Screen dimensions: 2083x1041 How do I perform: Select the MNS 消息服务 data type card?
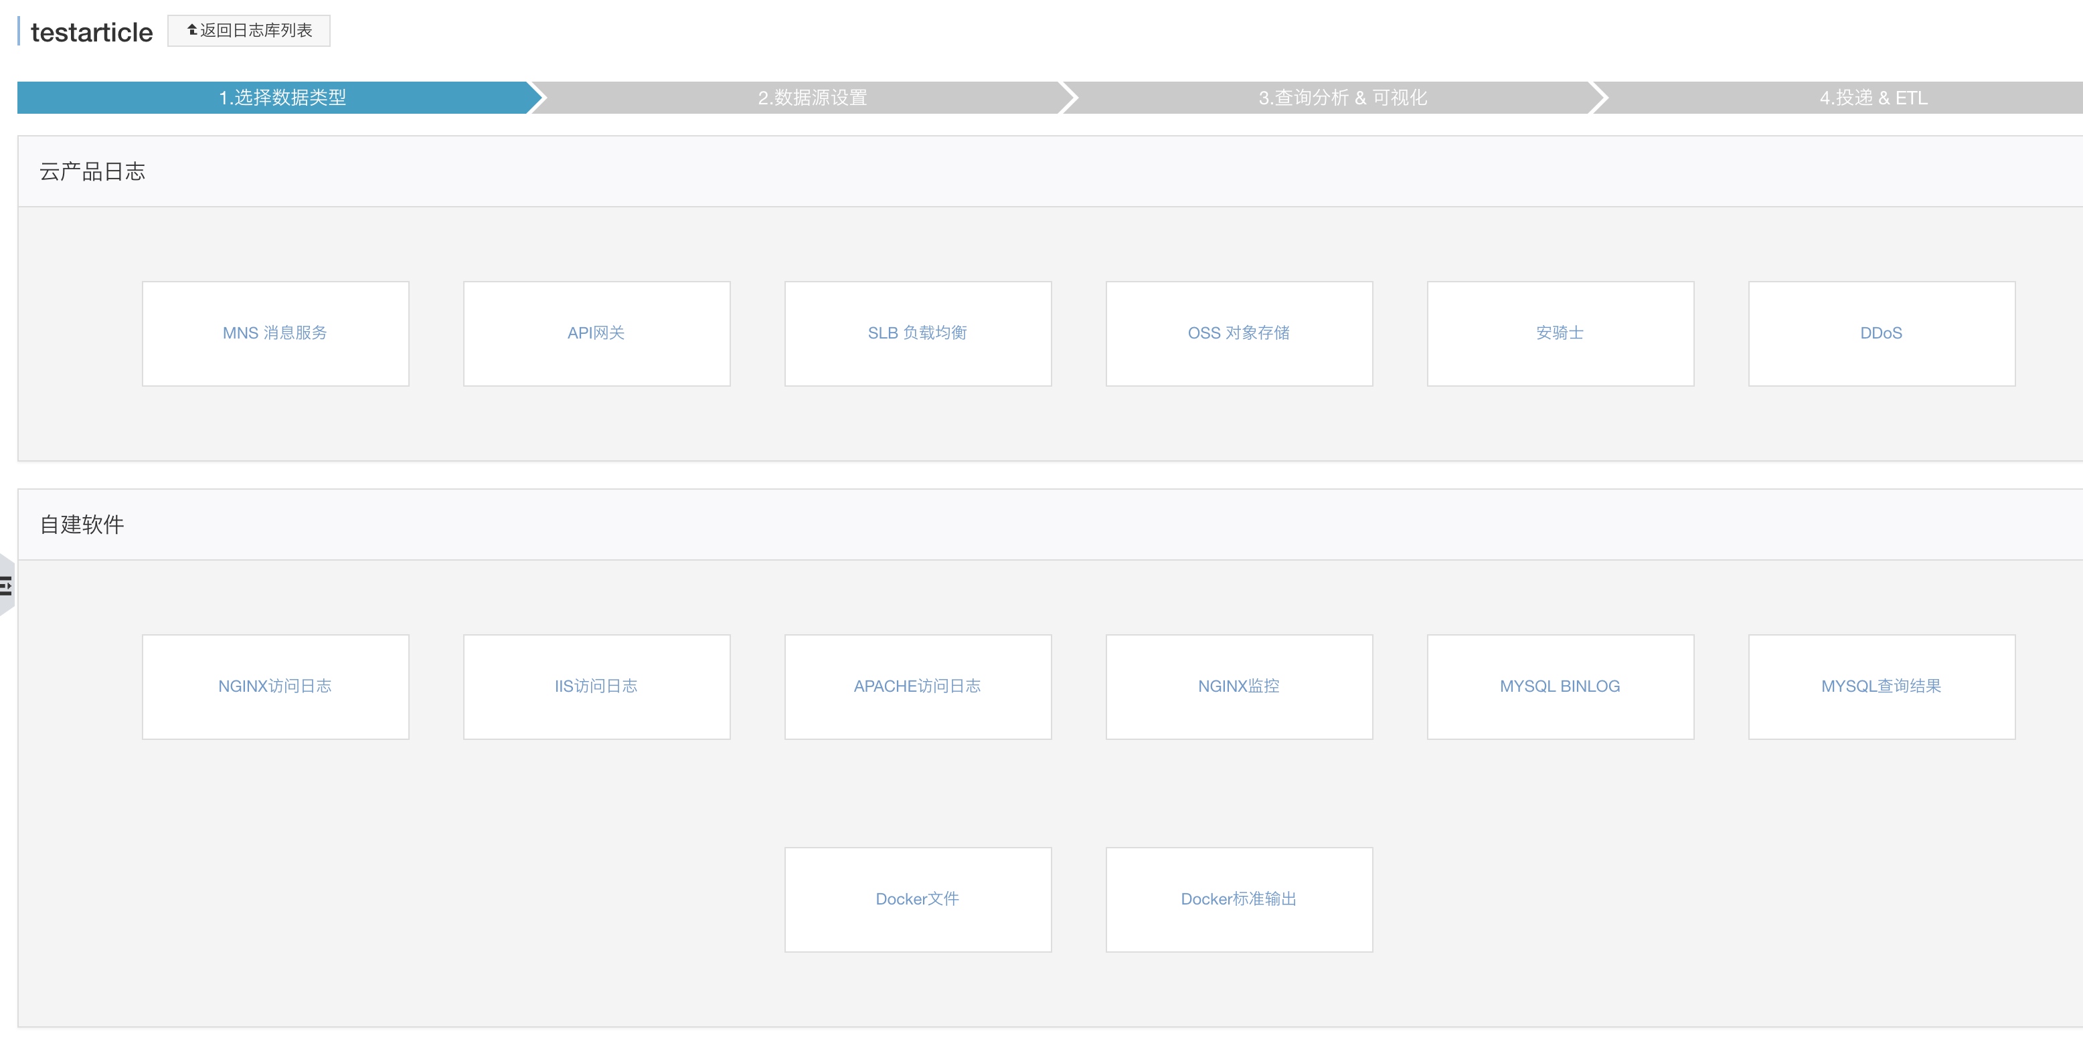pos(276,334)
